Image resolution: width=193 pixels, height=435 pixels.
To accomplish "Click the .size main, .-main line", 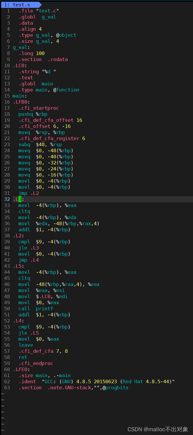I will coord(45,375).
